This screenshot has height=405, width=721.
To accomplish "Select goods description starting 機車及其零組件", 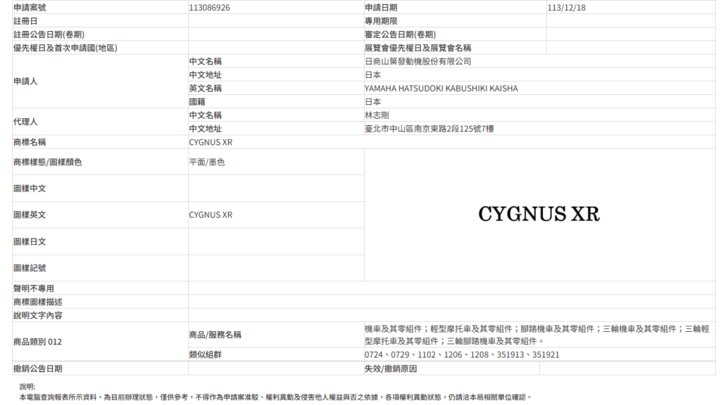I will 537,335.
